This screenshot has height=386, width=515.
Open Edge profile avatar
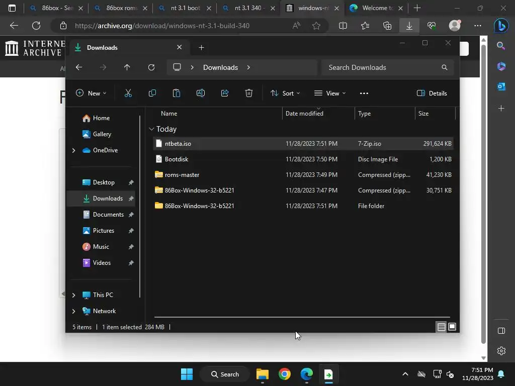(455, 26)
